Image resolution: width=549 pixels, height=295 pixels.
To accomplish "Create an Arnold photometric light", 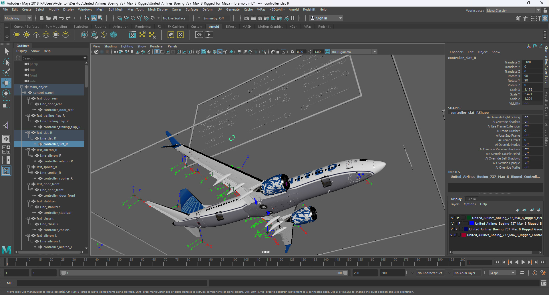I will click(36, 35).
